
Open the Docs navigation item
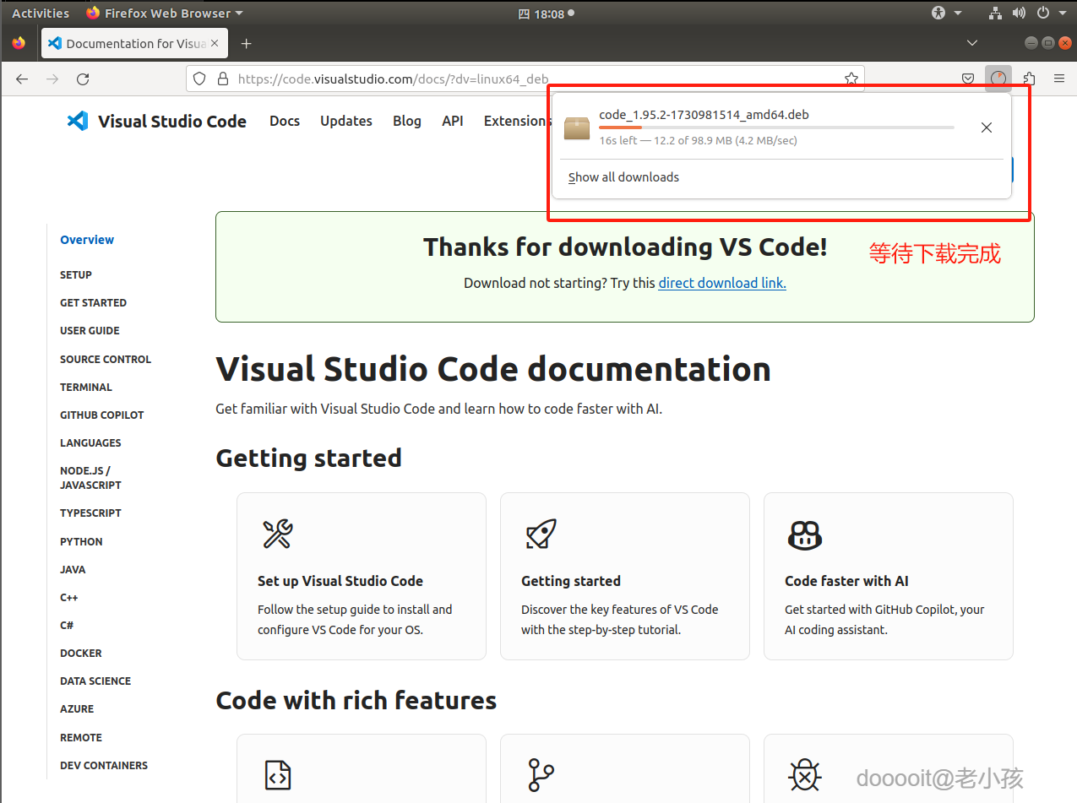[285, 121]
